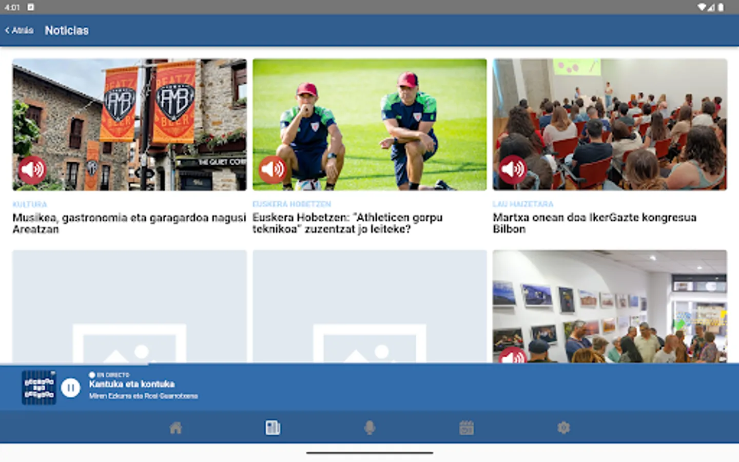This screenshot has height=462, width=739.
Task: Open the Settings gear in bottom bar
Action: click(x=563, y=427)
